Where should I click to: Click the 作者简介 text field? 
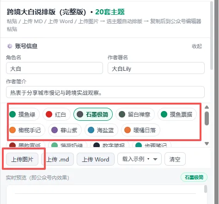coord(105,92)
